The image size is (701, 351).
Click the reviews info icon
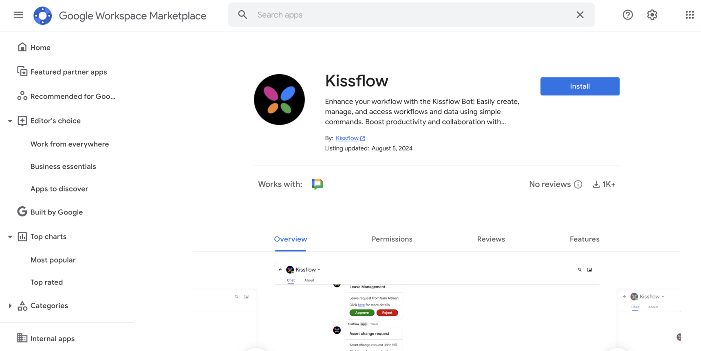tap(578, 184)
